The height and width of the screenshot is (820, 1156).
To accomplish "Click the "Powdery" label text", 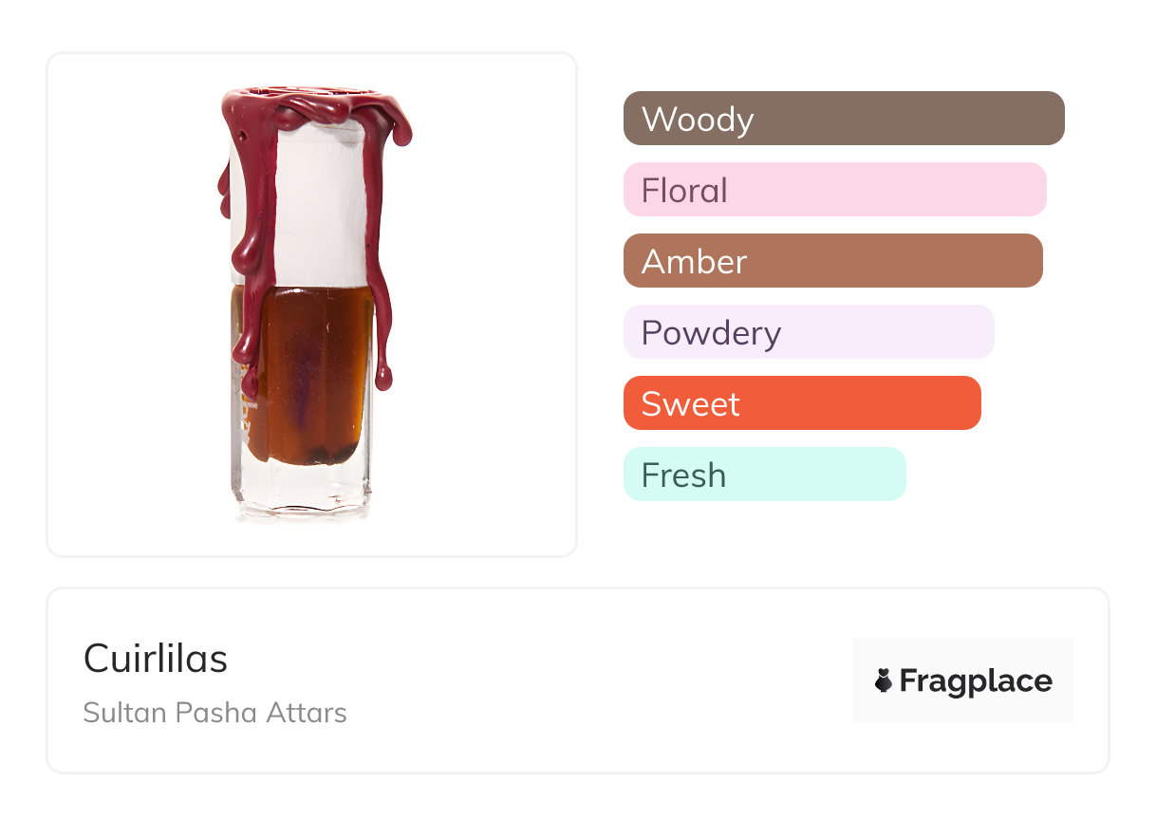I will (711, 333).
